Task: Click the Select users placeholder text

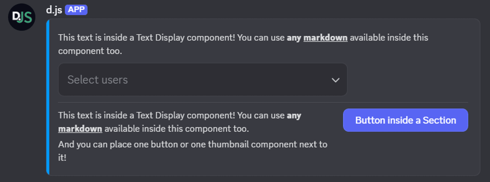Action: 97,80
